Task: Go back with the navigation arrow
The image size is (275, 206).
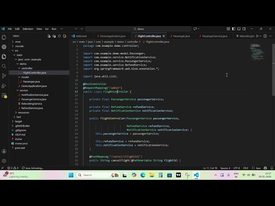Action: tap(76, 29)
